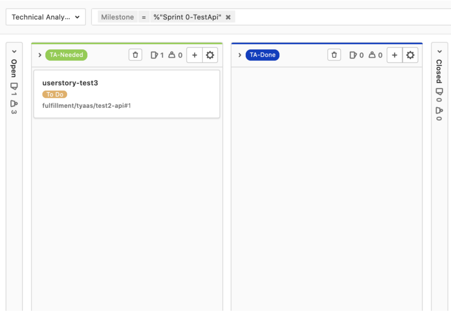Collapse the TA-Needed list
Screen dimensions: 451x322
(40, 55)
